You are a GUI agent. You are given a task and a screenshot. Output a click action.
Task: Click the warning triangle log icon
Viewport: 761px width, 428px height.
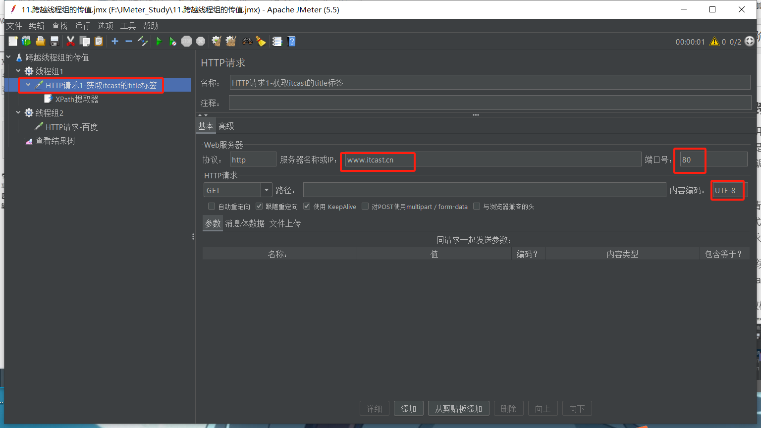pos(714,42)
